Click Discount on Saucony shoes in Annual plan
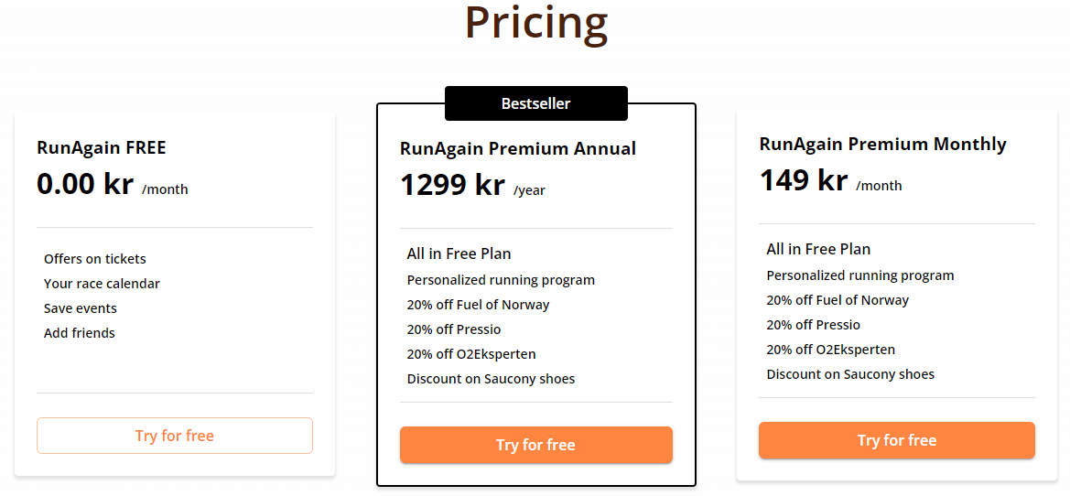1070x496 pixels. point(491,379)
